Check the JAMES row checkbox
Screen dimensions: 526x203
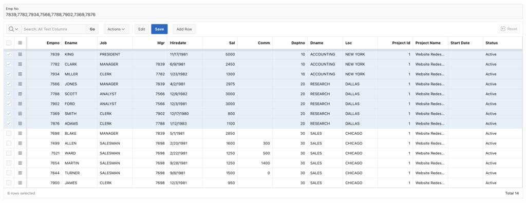9,183
